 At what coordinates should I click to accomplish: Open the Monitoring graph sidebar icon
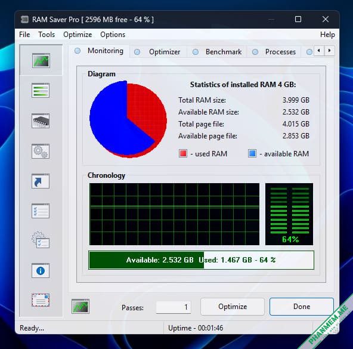41,60
